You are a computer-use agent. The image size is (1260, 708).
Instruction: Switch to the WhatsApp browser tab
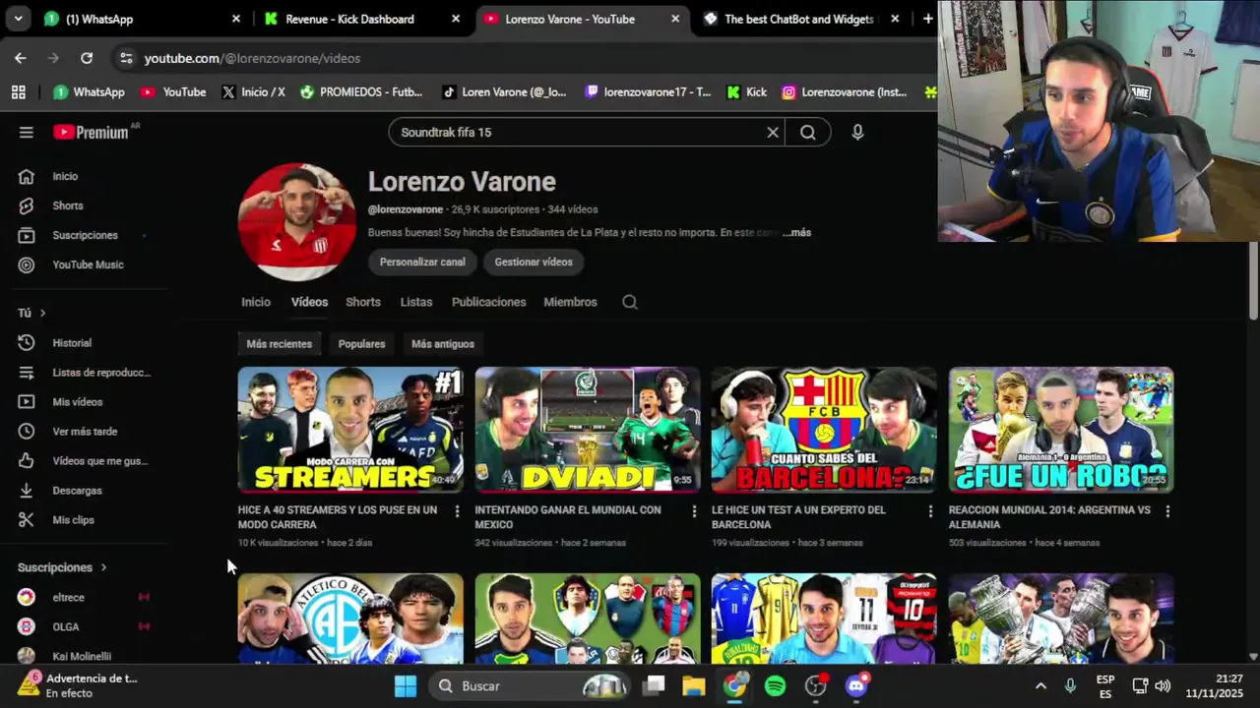tap(143, 19)
